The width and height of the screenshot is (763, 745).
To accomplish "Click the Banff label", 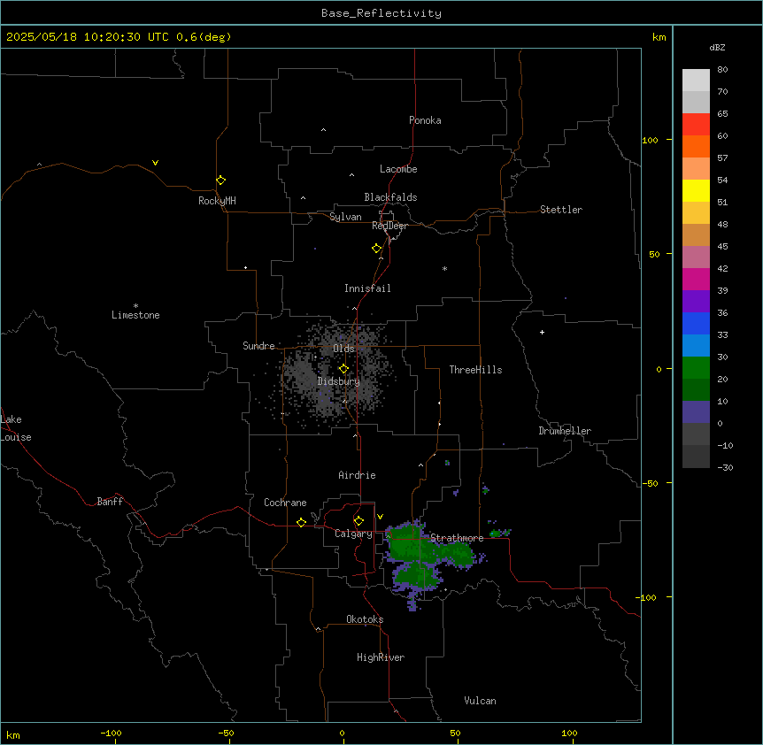I will click(110, 502).
